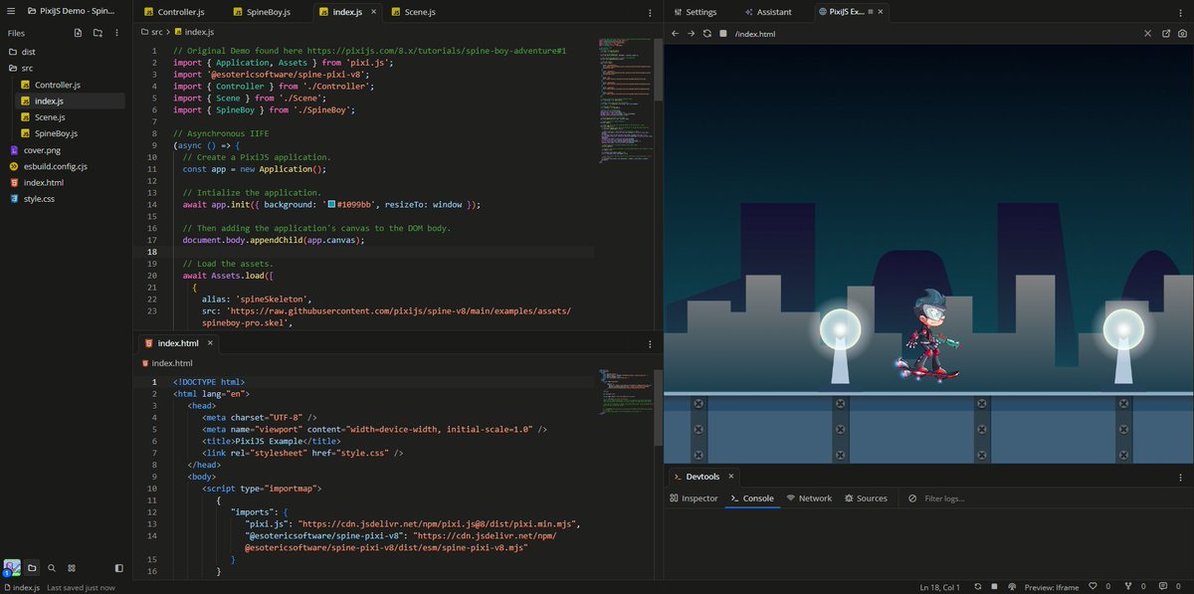The image size is (1194, 594).
Task: Close the index.js editor tab
Action: pos(373,12)
